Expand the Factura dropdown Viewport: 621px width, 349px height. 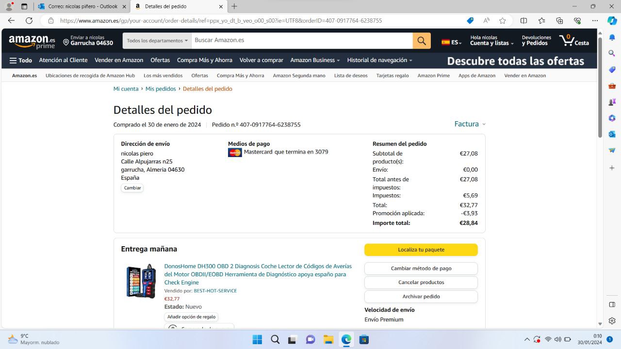470,124
